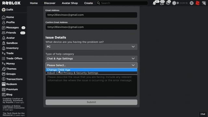
Task: Click the red Roblox Studio icon
Action: point(198,3)
